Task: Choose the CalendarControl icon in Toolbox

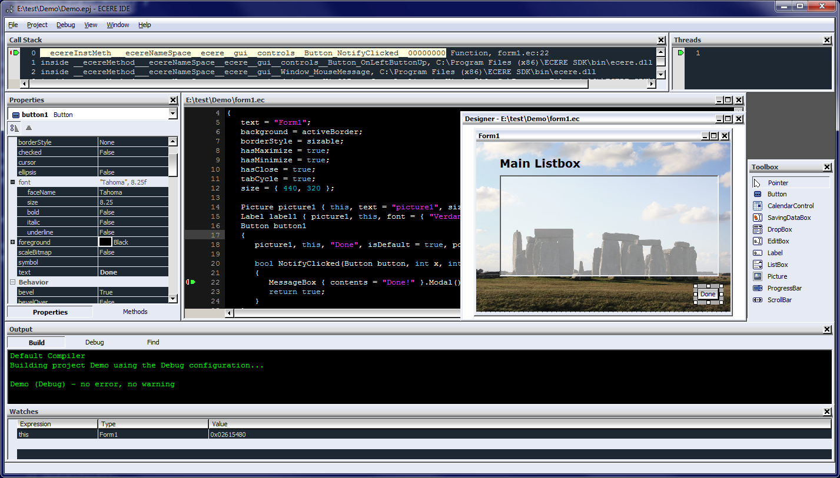Action: click(757, 206)
